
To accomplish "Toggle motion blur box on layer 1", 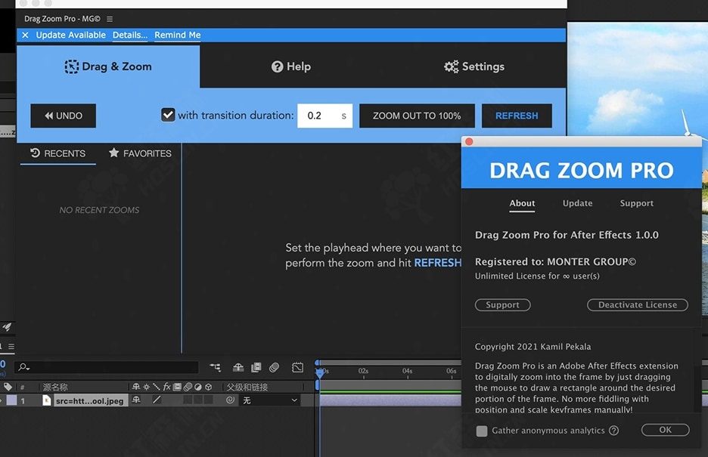I will coord(188,400).
